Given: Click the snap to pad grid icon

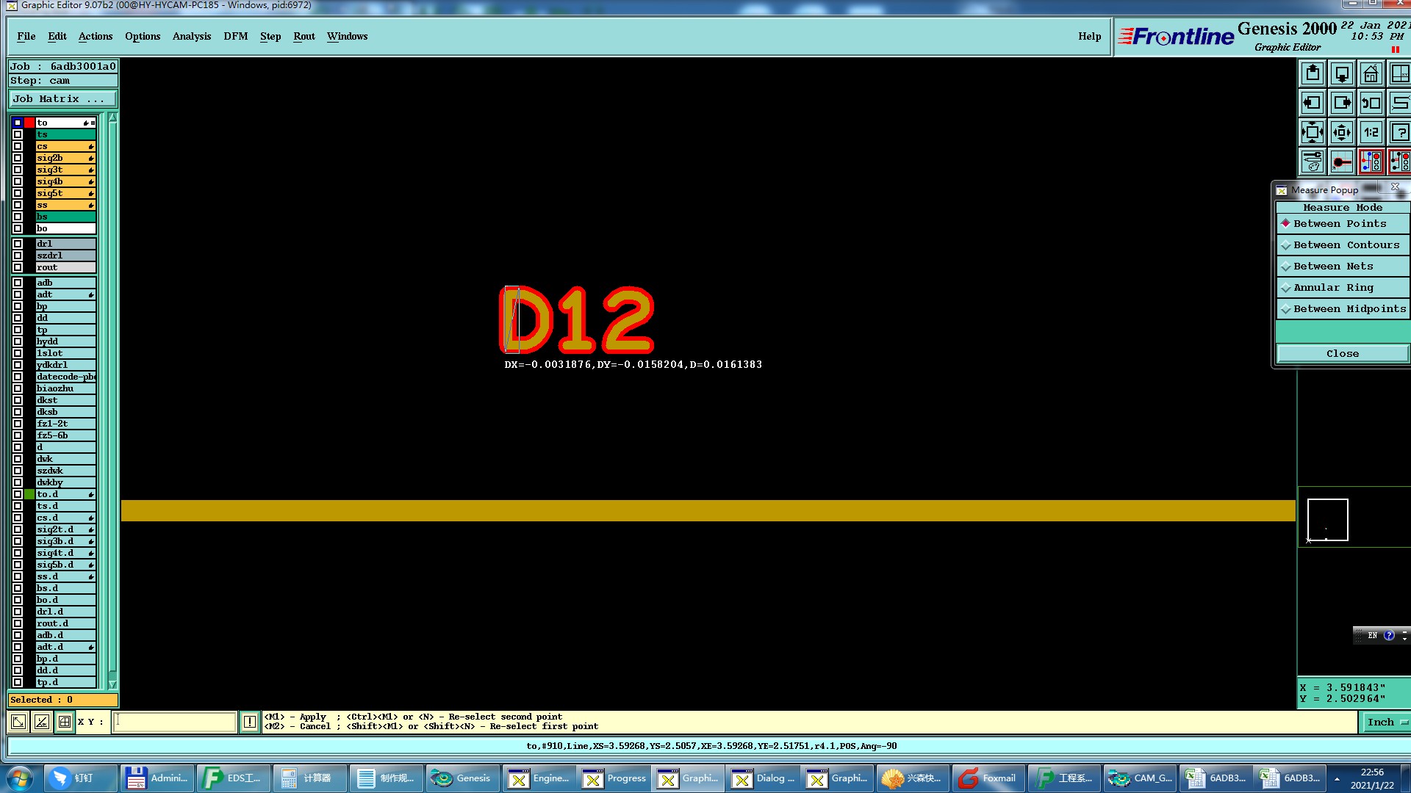Looking at the screenshot, I should pos(1342,162).
